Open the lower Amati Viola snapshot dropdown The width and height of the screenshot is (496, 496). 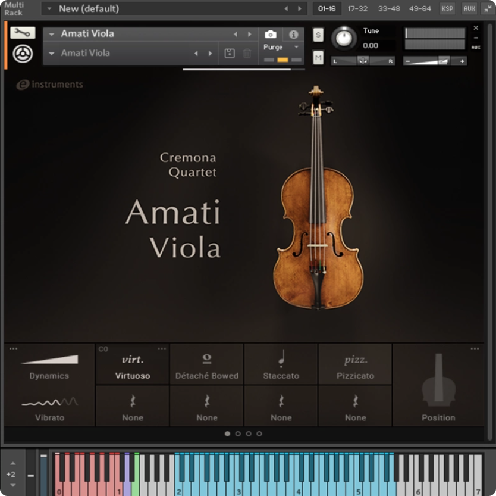[x=52, y=54]
